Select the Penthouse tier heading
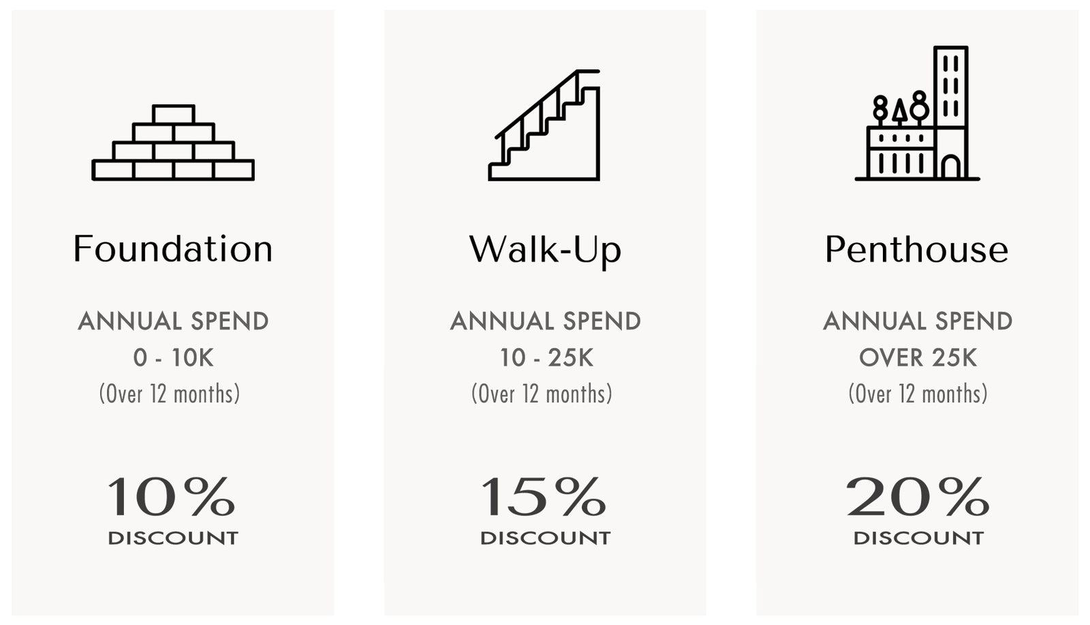1090x625 pixels. point(917,249)
